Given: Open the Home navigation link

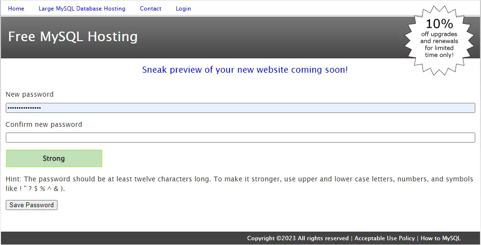Looking at the screenshot, I should click(16, 9).
